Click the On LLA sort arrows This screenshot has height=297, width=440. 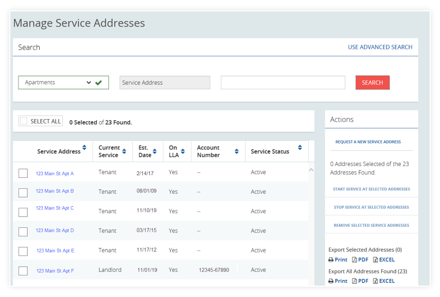[184, 151]
